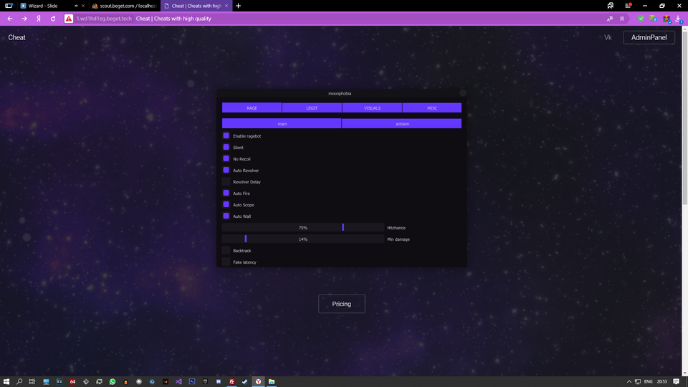The height and width of the screenshot is (387, 688).
Task: Enable the Backtrack checkbox
Action: coord(226,251)
